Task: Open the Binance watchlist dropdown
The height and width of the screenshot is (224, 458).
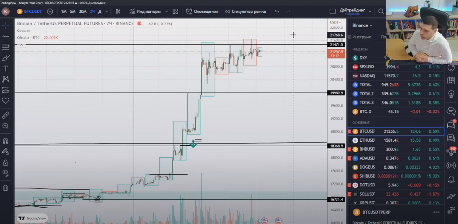Action: pos(362,25)
